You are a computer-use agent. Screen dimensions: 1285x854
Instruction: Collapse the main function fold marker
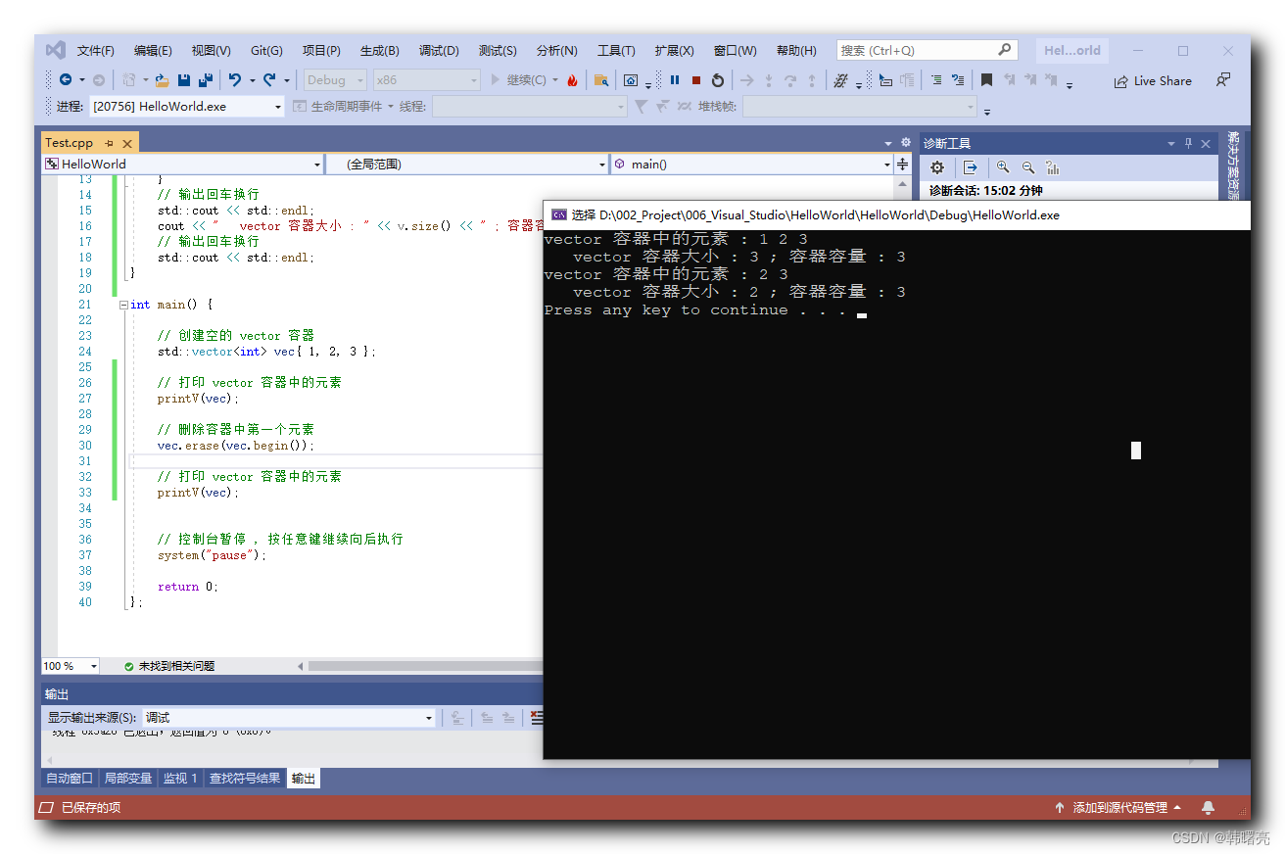pos(123,305)
